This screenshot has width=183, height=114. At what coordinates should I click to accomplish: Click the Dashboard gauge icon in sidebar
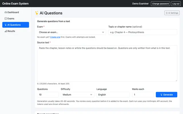click(x=6, y=12)
